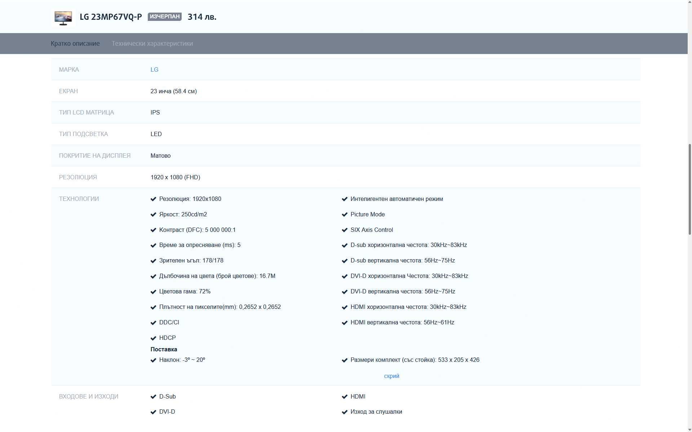Click checkmark beside Яркост: 250cd/m2

[153, 215]
